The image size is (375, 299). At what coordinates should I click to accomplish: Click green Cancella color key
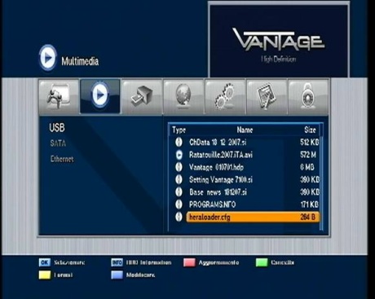click(x=262, y=262)
